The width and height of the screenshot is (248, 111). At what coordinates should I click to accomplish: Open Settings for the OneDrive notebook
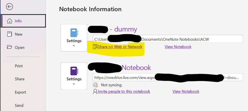coord(74,76)
